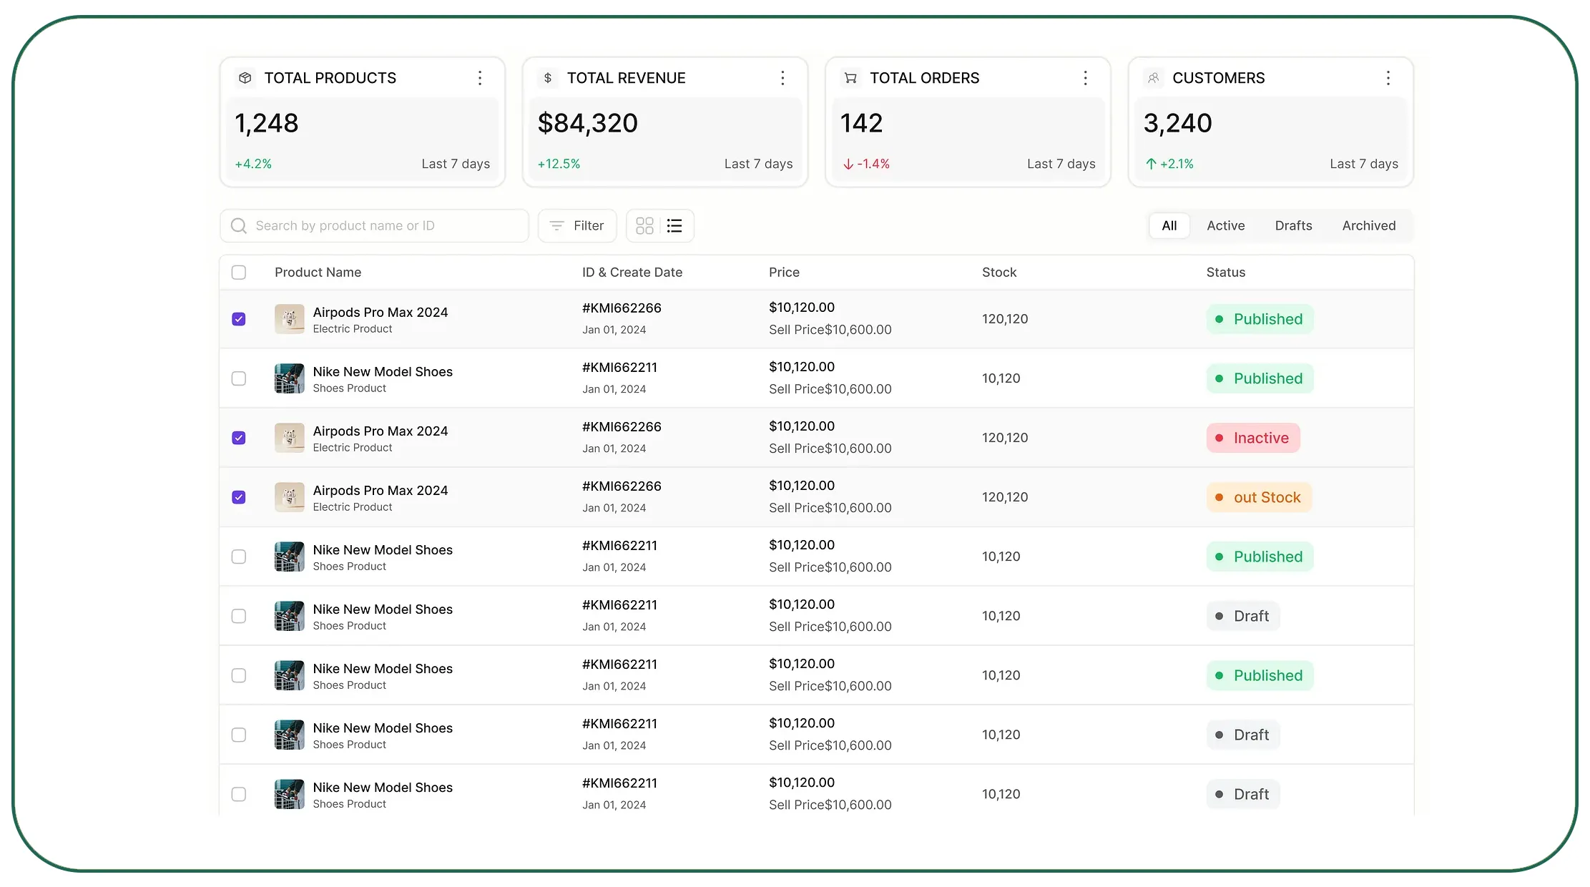Viewport: 1590px width, 887px height.
Task: Open Total Products card options menu
Action: coord(480,78)
